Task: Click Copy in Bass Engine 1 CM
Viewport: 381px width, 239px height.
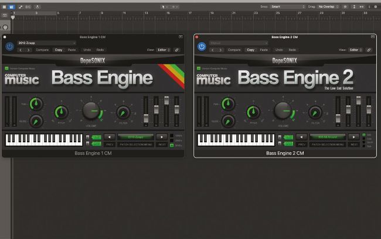Action: (x=59, y=50)
